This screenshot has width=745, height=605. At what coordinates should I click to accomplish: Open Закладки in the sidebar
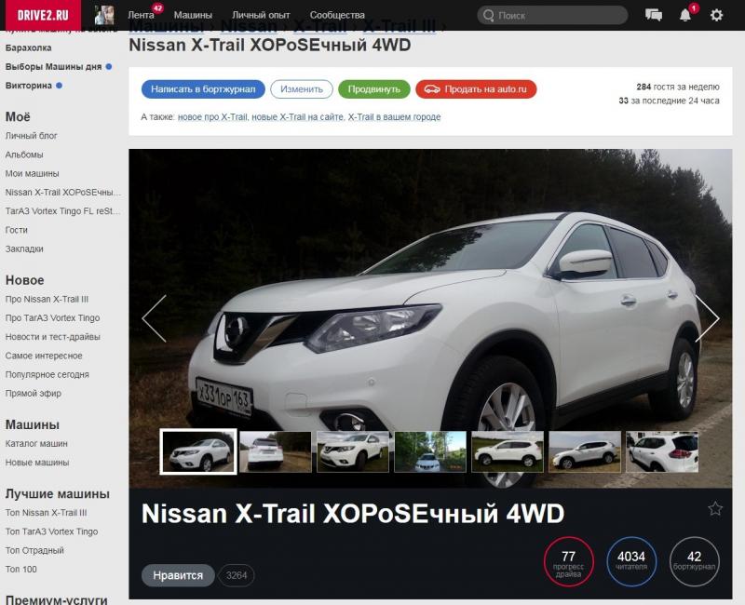pyautogui.click(x=24, y=249)
